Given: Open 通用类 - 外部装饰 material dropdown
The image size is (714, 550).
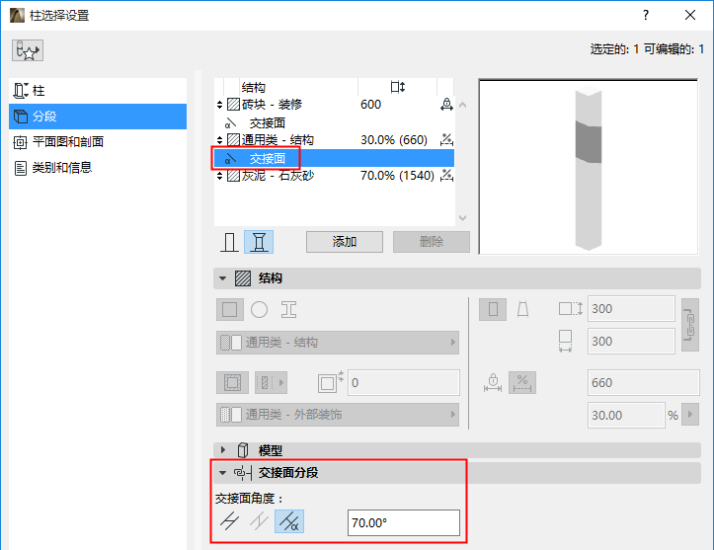Looking at the screenshot, I should (x=338, y=415).
